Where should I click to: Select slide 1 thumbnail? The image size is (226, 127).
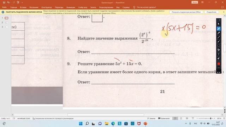[x=6, y=18]
